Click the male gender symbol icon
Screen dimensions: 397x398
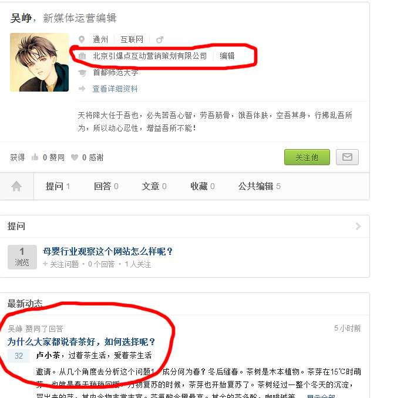pos(160,39)
